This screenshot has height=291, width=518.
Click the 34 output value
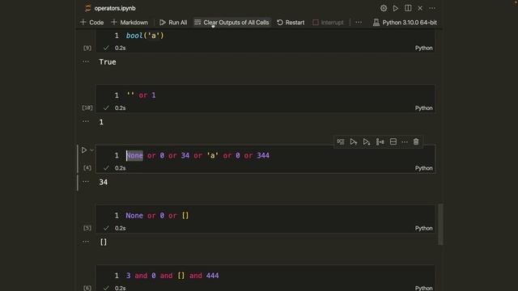click(x=103, y=182)
